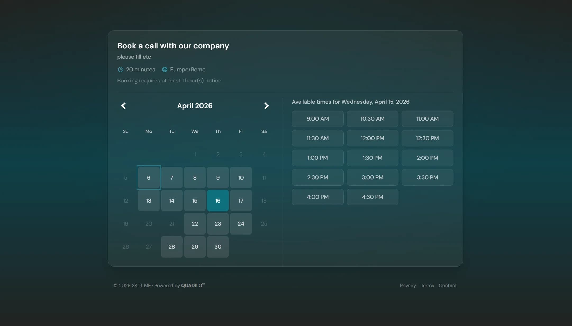Click the 'Booking requires at least 1 hour(s) notice' text
Image resolution: width=572 pixels, height=326 pixels.
click(169, 81)
